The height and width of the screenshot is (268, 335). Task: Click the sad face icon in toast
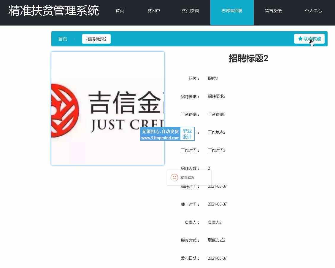point(174,178)
